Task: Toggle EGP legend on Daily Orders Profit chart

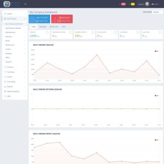Action: tap(157, 140)
